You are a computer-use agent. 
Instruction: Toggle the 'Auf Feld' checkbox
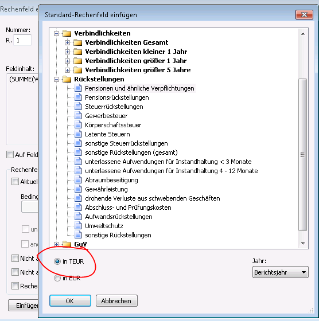10,155
